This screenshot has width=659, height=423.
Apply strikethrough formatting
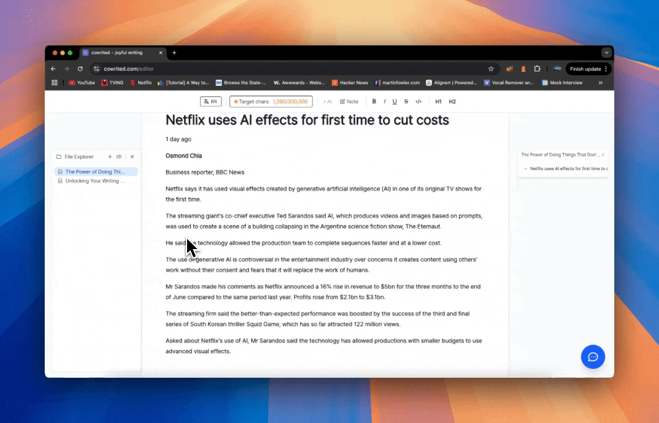click(x=406, y=102)
